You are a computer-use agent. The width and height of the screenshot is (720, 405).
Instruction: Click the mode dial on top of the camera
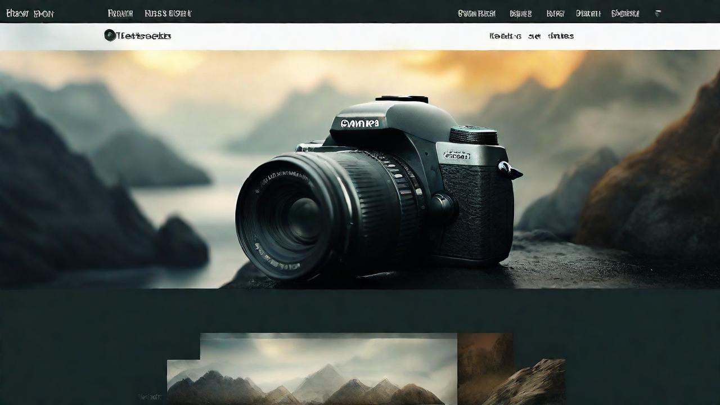(474, 136)
